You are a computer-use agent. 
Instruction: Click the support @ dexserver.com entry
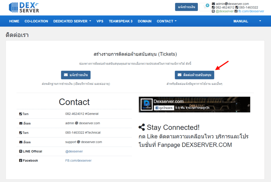(84, 142)
